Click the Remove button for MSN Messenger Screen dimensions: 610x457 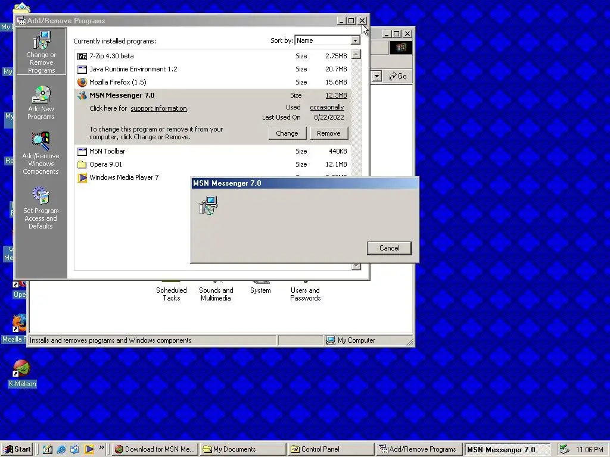(x=328, y=133)
